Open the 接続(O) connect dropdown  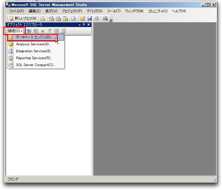pyautogui.click(x=15, y=31)
